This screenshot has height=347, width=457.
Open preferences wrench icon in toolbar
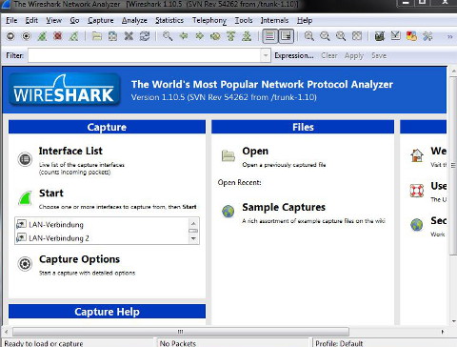tap(427, 36)
